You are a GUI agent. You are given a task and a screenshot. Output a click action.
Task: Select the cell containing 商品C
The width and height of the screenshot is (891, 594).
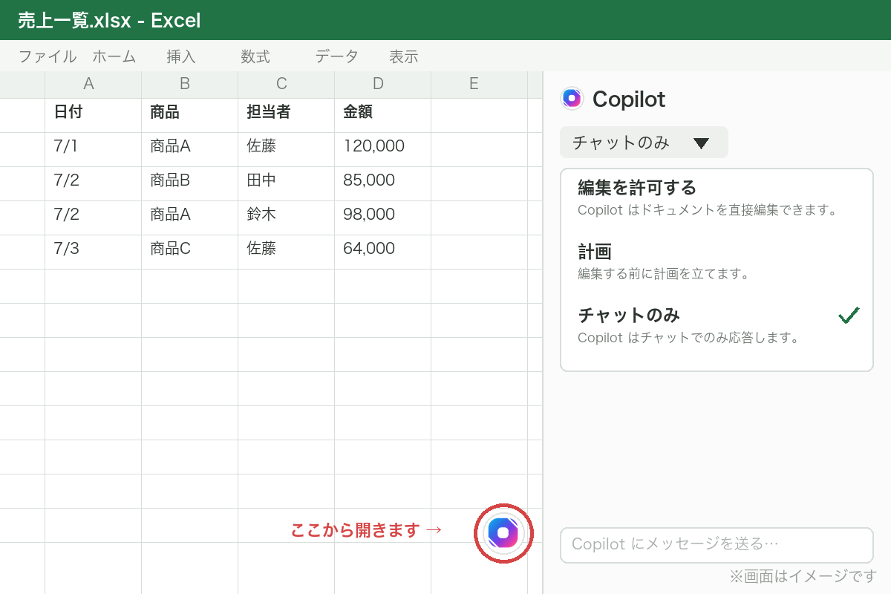click(189, 252)
